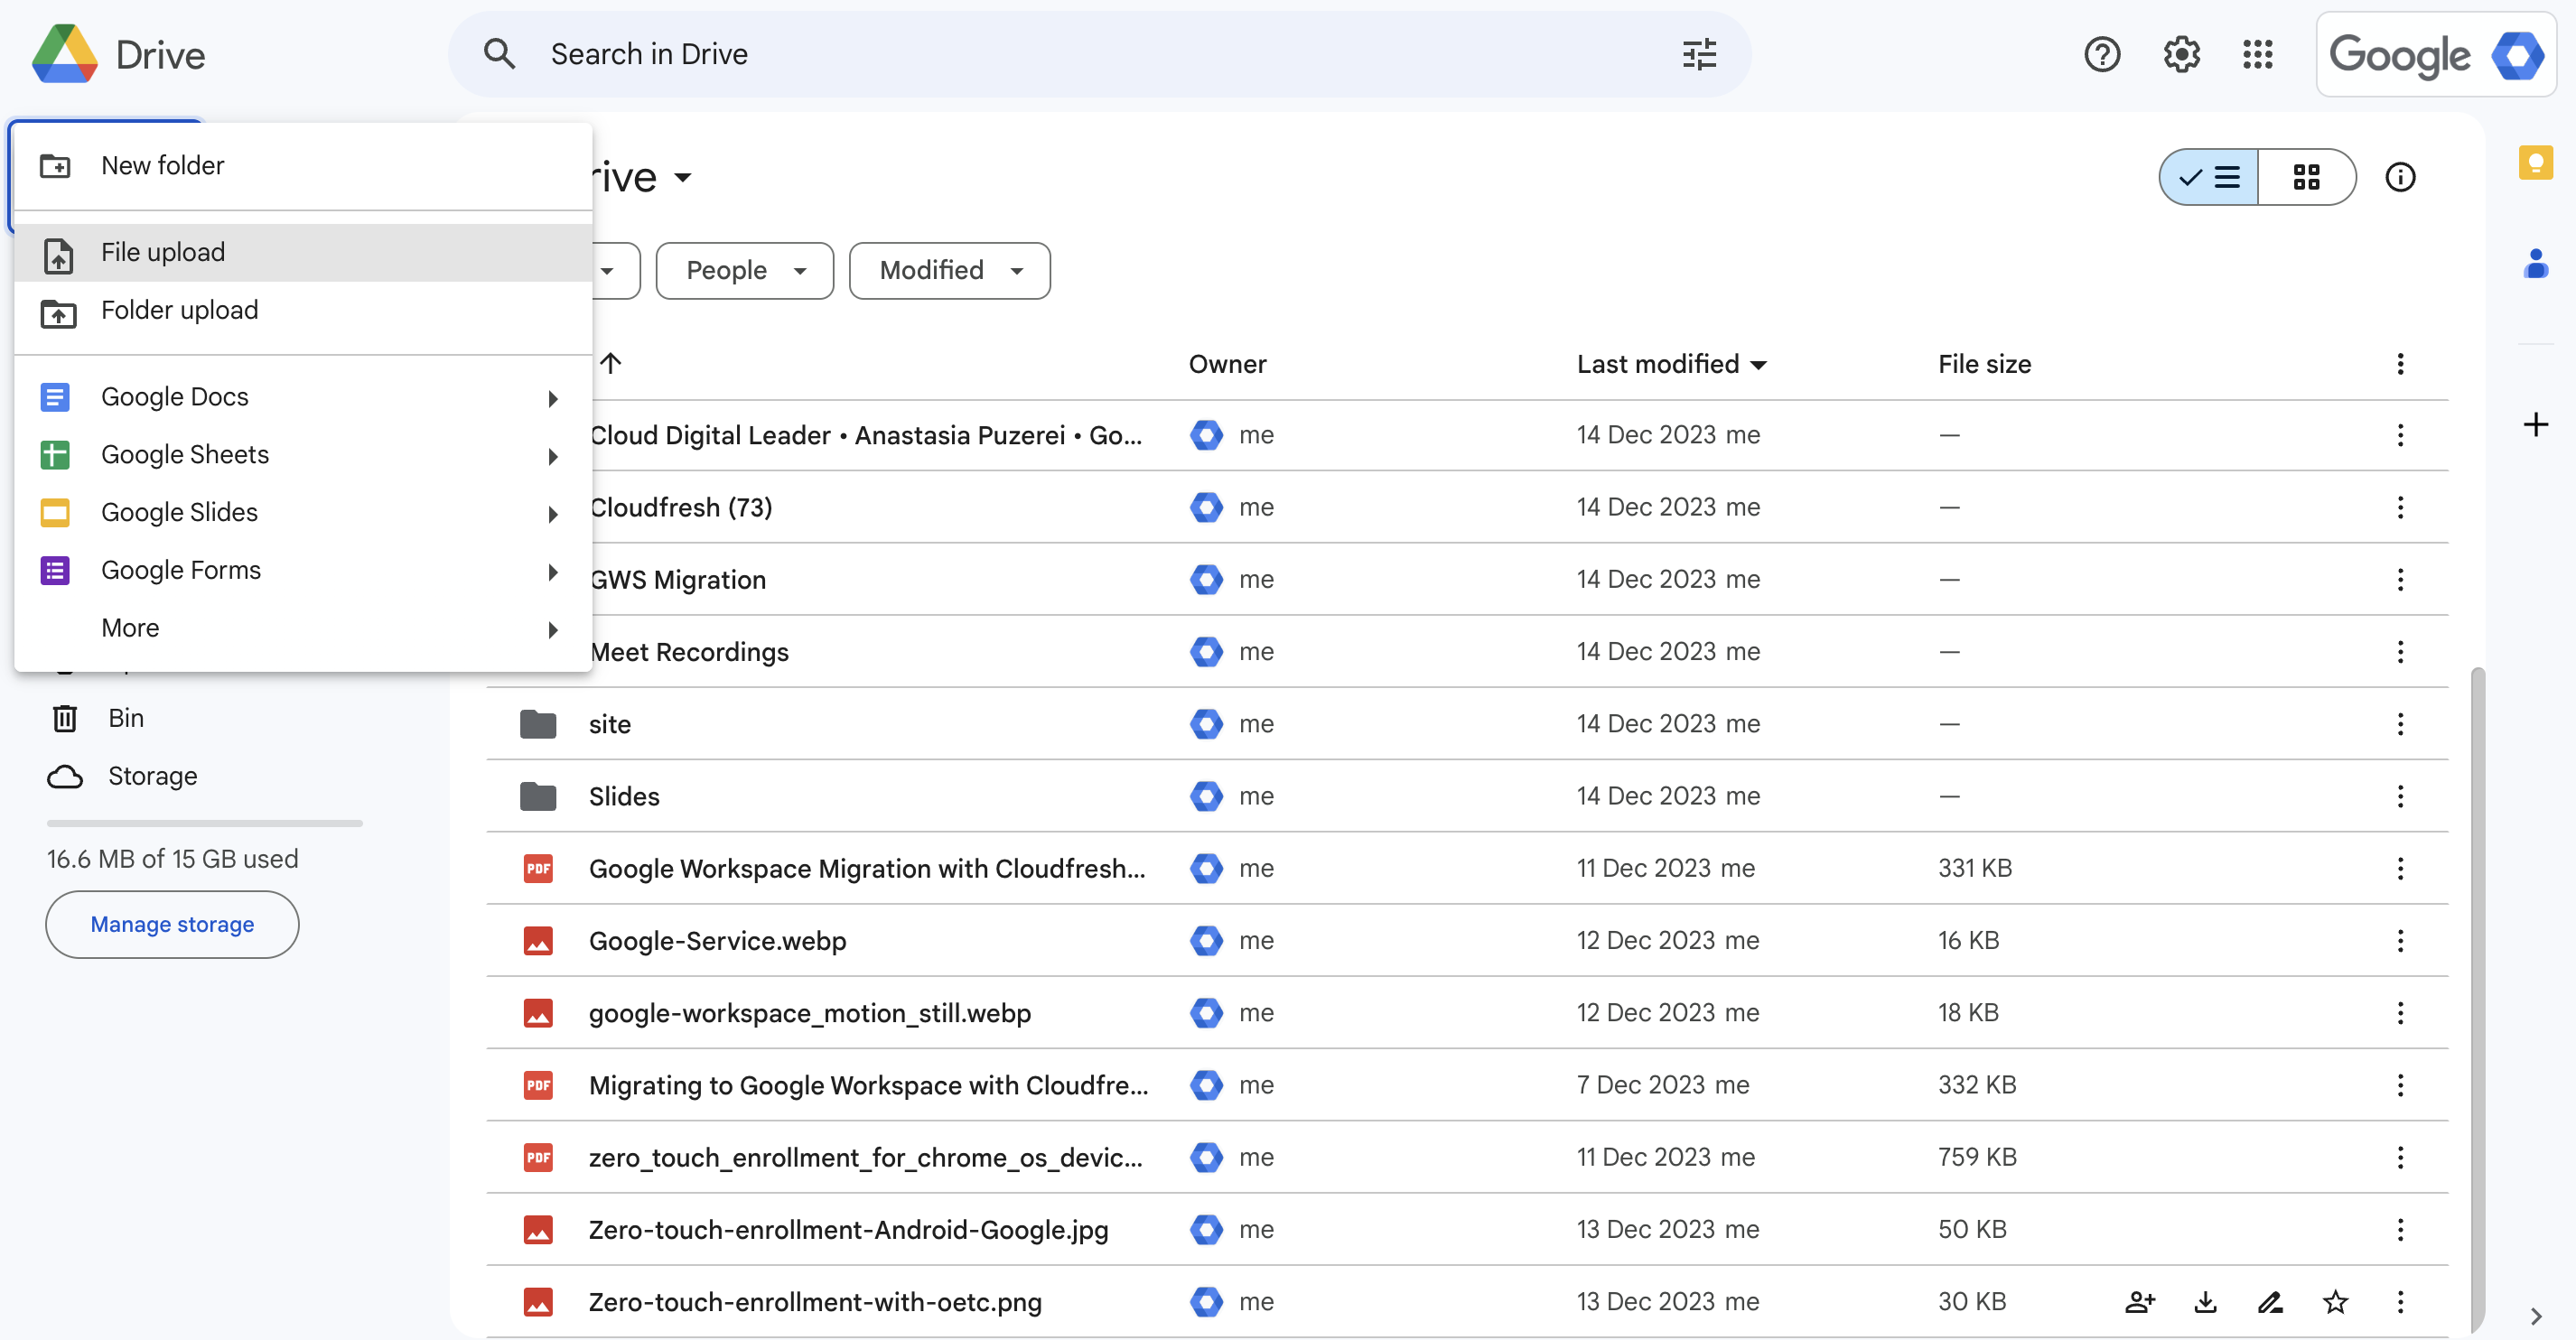
Task: Click Manage storage button
Action: (x=171, y=925)
